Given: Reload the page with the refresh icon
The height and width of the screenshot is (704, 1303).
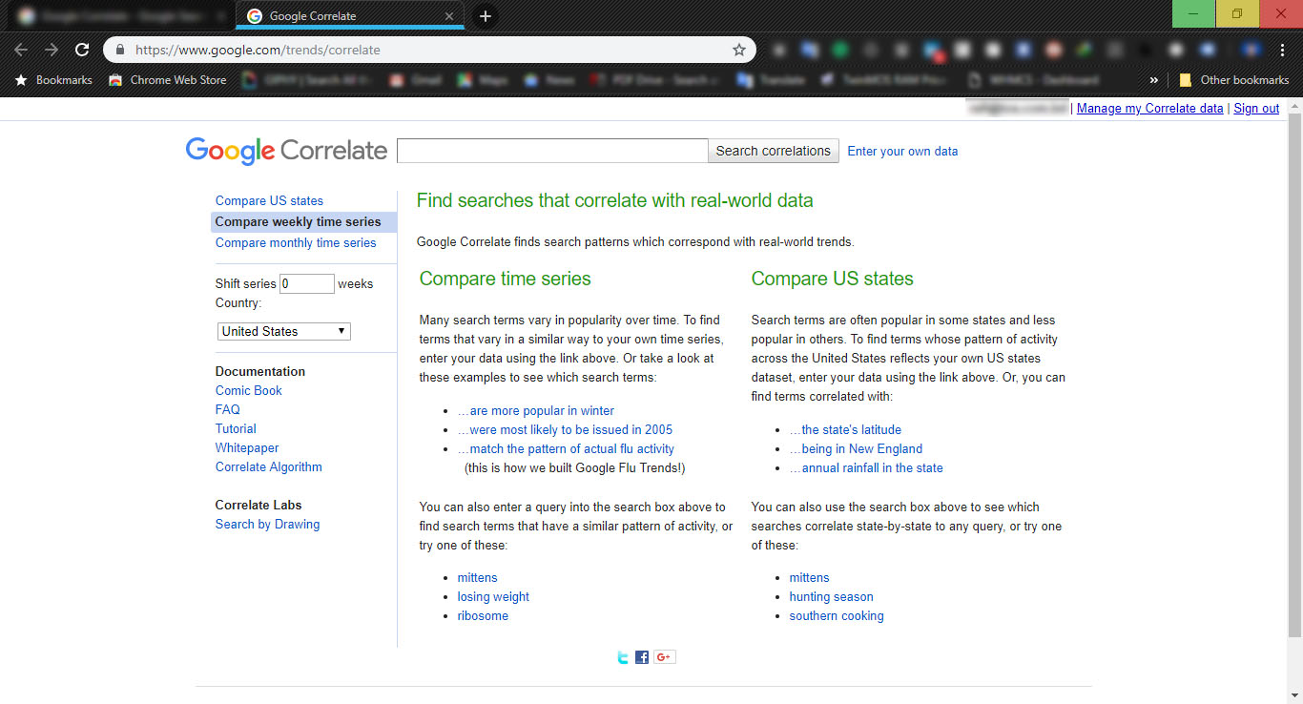Looking at the screenshot, I should (x=83, y=50).
